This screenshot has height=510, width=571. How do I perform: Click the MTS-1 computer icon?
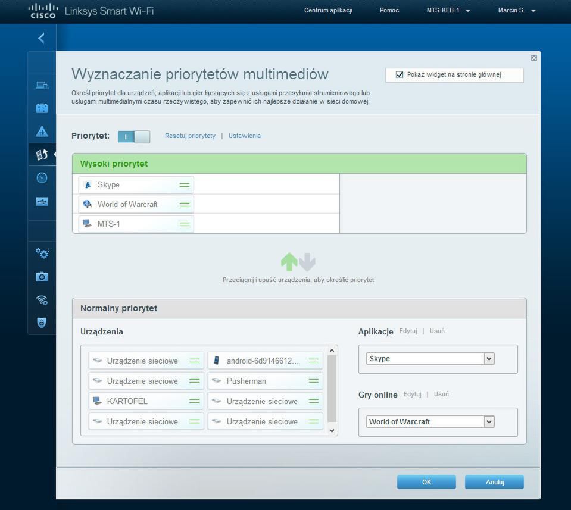(87, 224)
